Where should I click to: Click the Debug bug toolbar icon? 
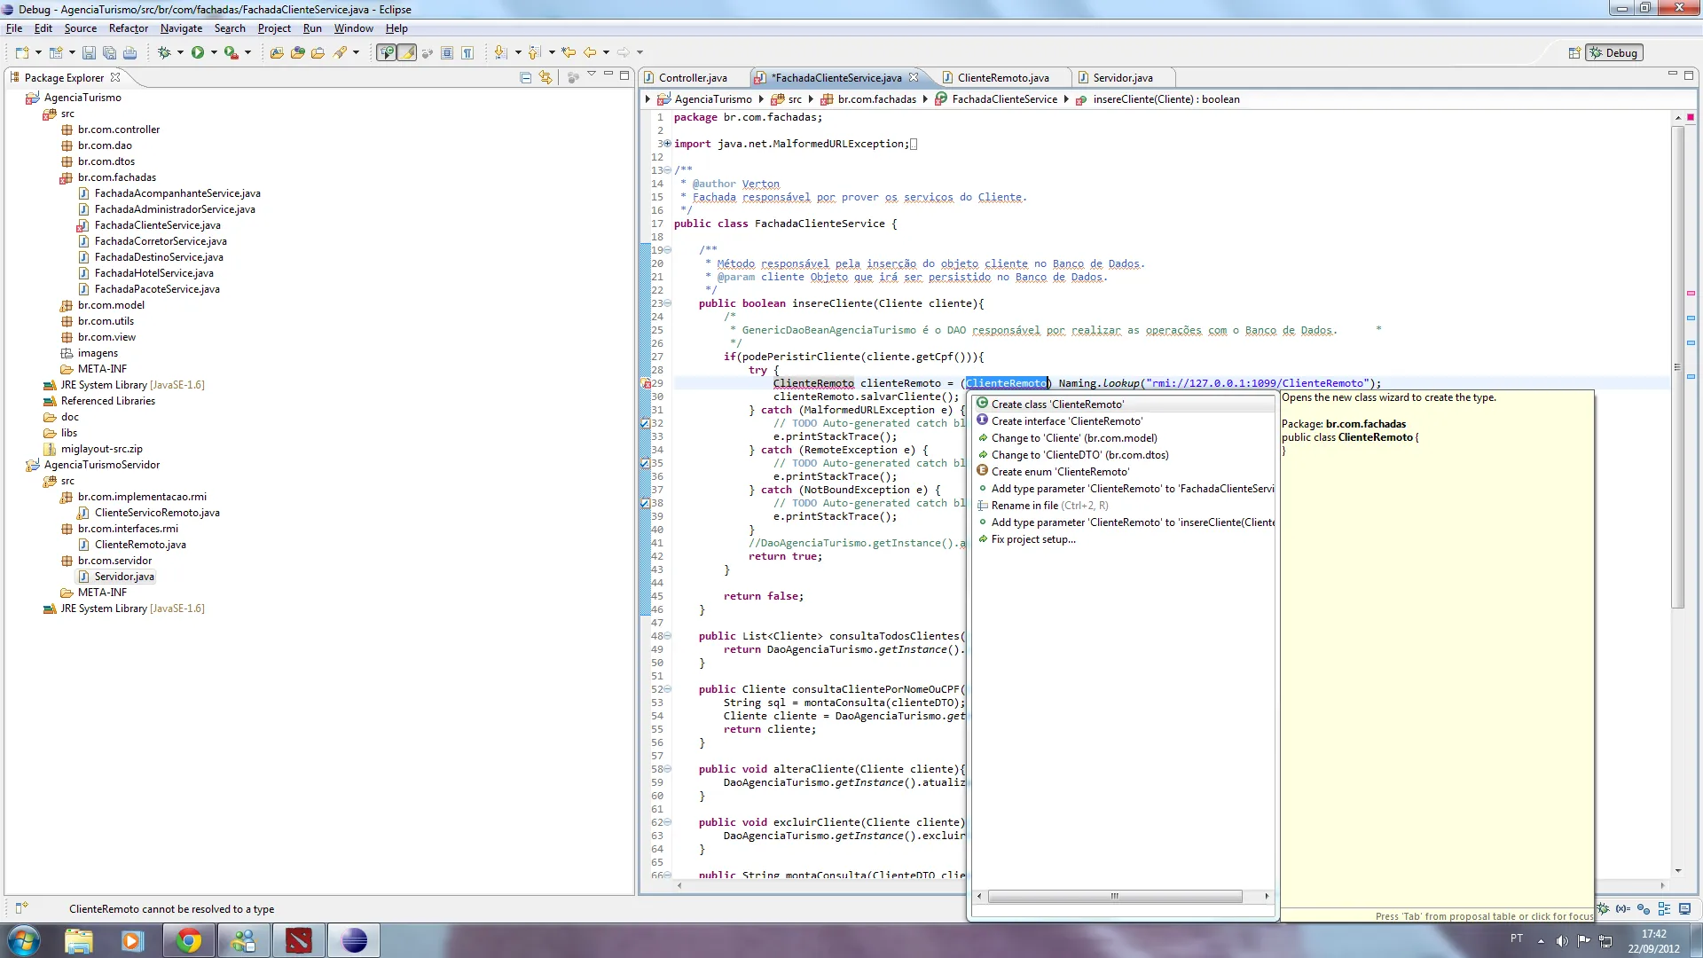pyautogui.click(x=164, y=53)
